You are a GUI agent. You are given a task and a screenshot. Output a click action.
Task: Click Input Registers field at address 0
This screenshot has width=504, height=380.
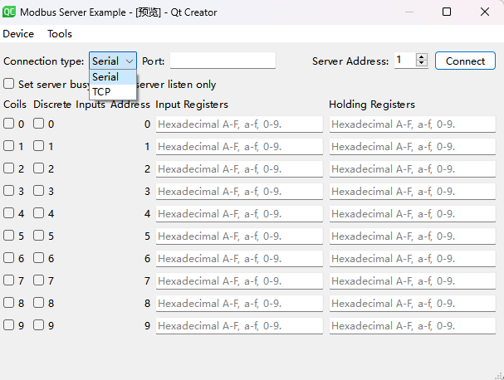click(239, 124)
